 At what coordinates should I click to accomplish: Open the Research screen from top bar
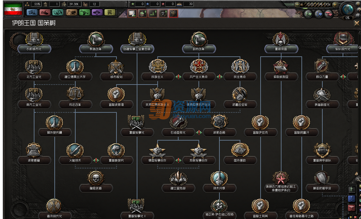[x=32, y=12]
